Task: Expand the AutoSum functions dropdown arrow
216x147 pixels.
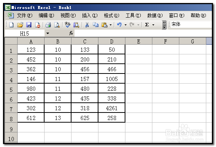Action: click(x=153, y=25)
